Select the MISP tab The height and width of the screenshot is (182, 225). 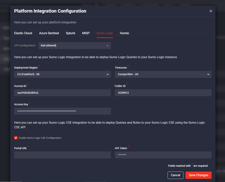coord(86,33)
